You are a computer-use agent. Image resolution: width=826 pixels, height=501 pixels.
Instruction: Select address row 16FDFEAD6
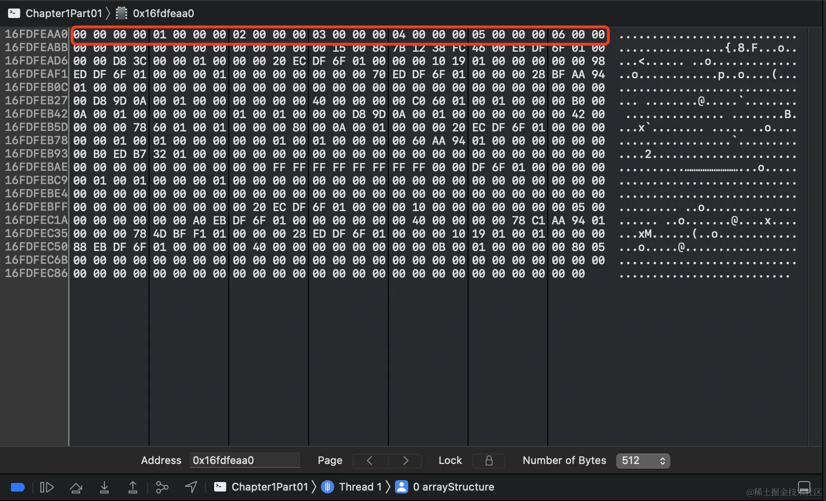pyautogui.click(x=37, y=61)
